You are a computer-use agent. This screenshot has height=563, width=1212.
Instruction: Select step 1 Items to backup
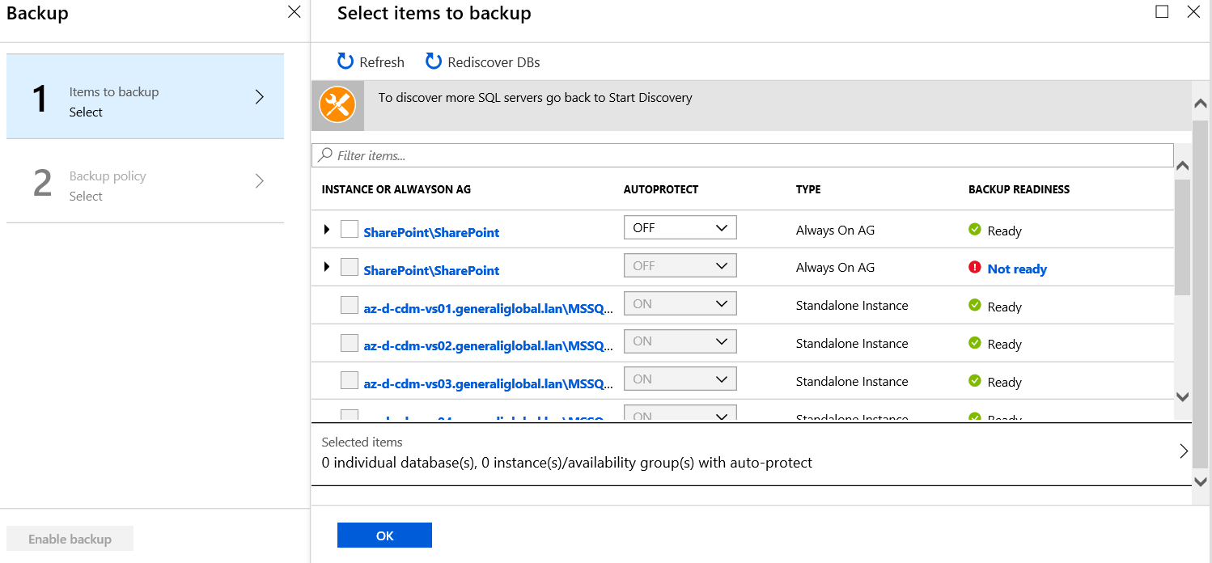point(145,97)
